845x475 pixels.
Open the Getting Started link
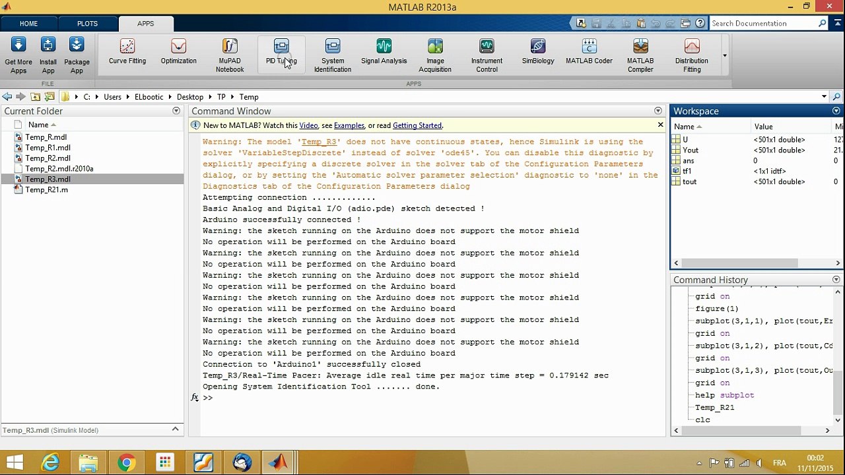tap(417, 125)
